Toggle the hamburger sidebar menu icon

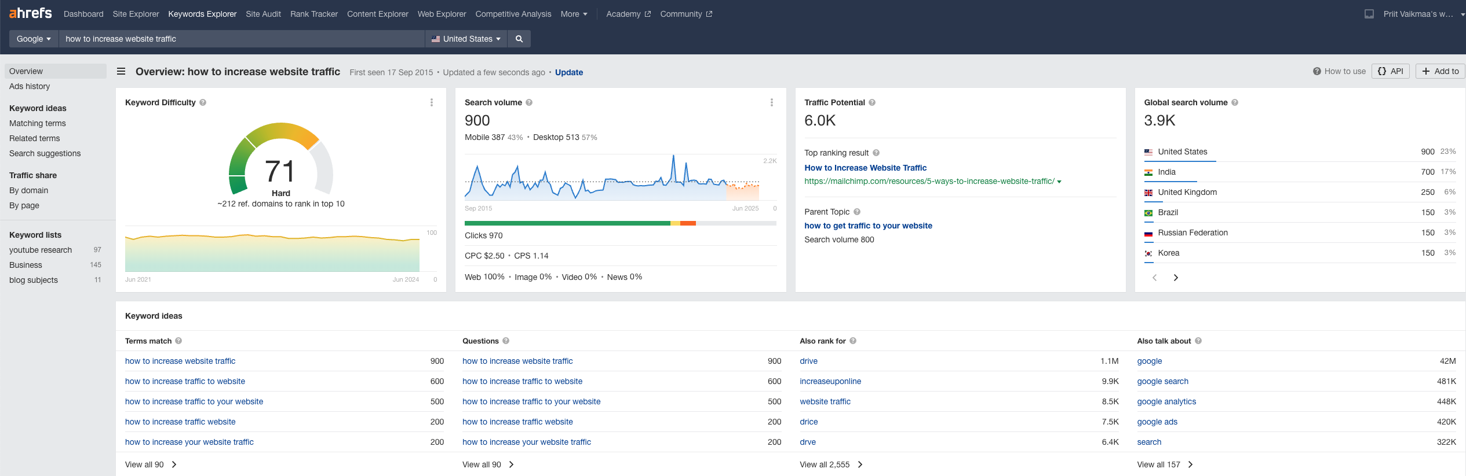121,71
